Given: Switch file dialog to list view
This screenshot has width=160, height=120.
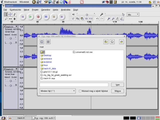Looking at the screenshot, I should tap(42, 42).
